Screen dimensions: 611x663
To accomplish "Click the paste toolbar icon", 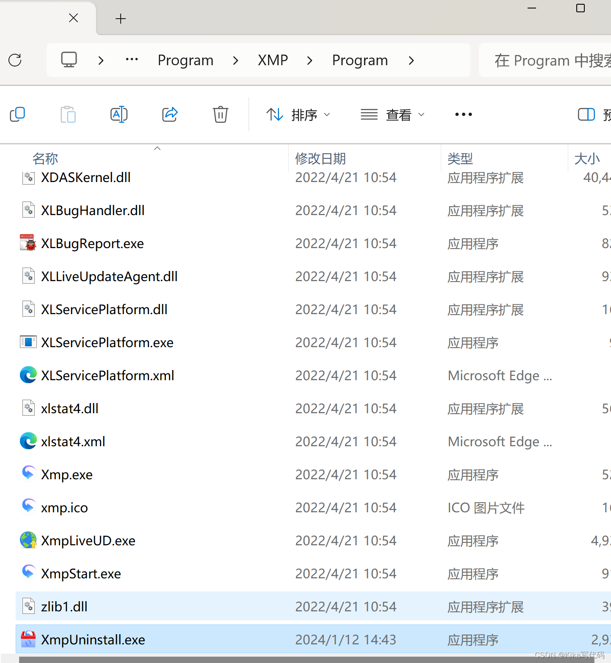I will pos(68,114).
